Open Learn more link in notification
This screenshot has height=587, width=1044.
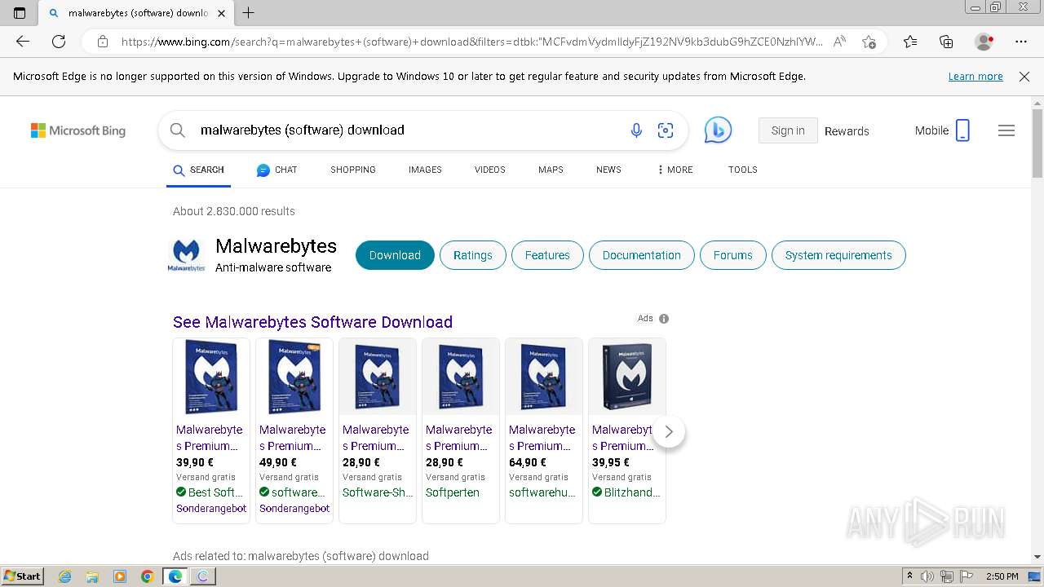click(975, 76)
